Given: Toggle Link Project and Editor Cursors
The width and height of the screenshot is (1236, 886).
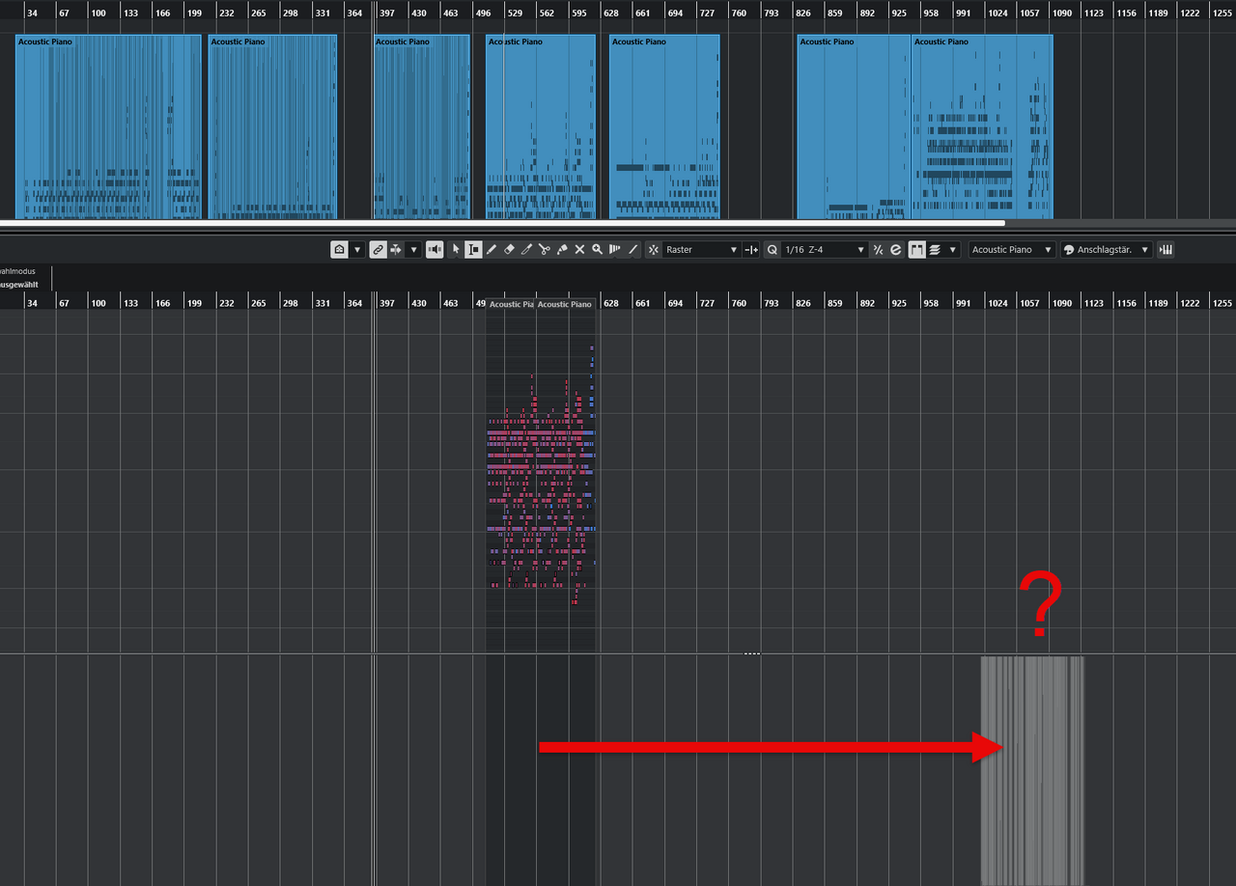Looking at the screenshot, I should coord(378,249).
